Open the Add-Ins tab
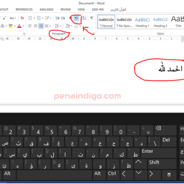 point(98,9)
